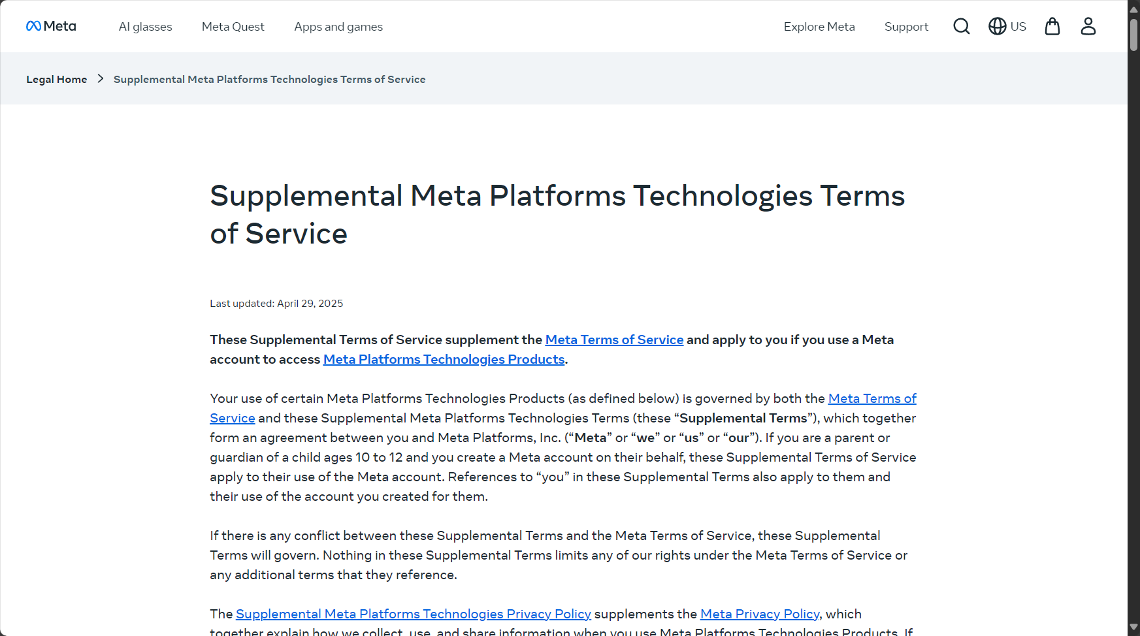Viewport: 1140px width, 636px height.
Task: Open the Explore Meta menu
Action: pyautogui.click(x=819, y=27)
